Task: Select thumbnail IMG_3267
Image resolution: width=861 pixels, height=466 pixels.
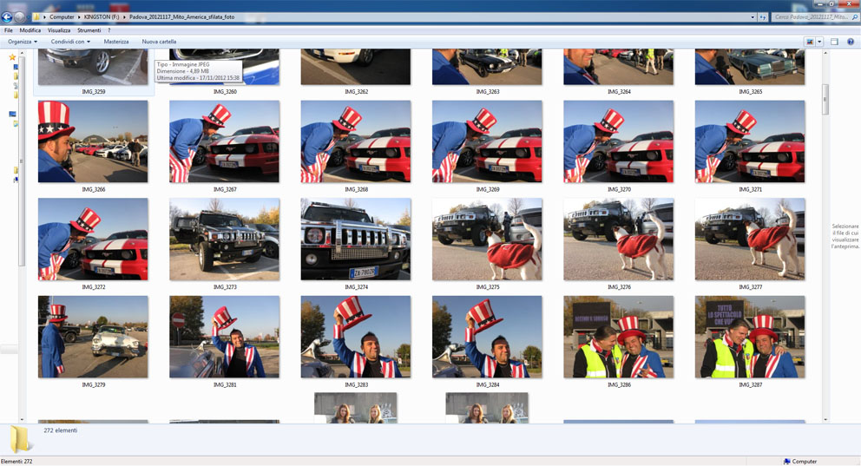Action: (x=224, y=141)
